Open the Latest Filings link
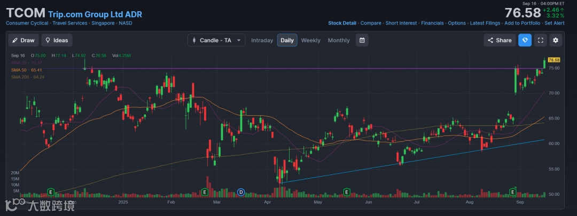This screenshot has width=577, height=216. [x=485, y=23]
